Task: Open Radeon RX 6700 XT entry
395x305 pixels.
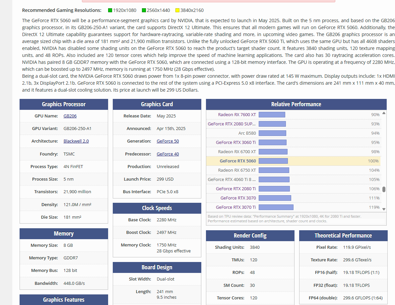Action: [x=237, y=152]
